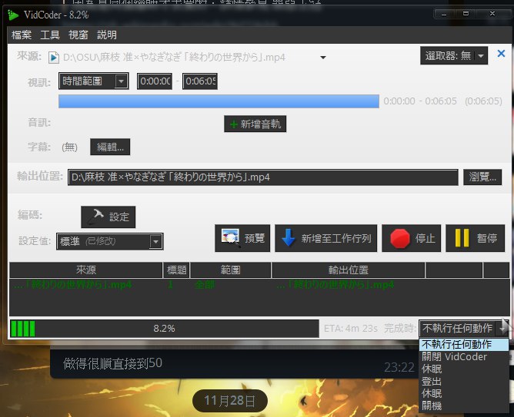Click 新增音軌 add audio track button
The width and height of the screenshot is (514, 417).
coord(255,124)
